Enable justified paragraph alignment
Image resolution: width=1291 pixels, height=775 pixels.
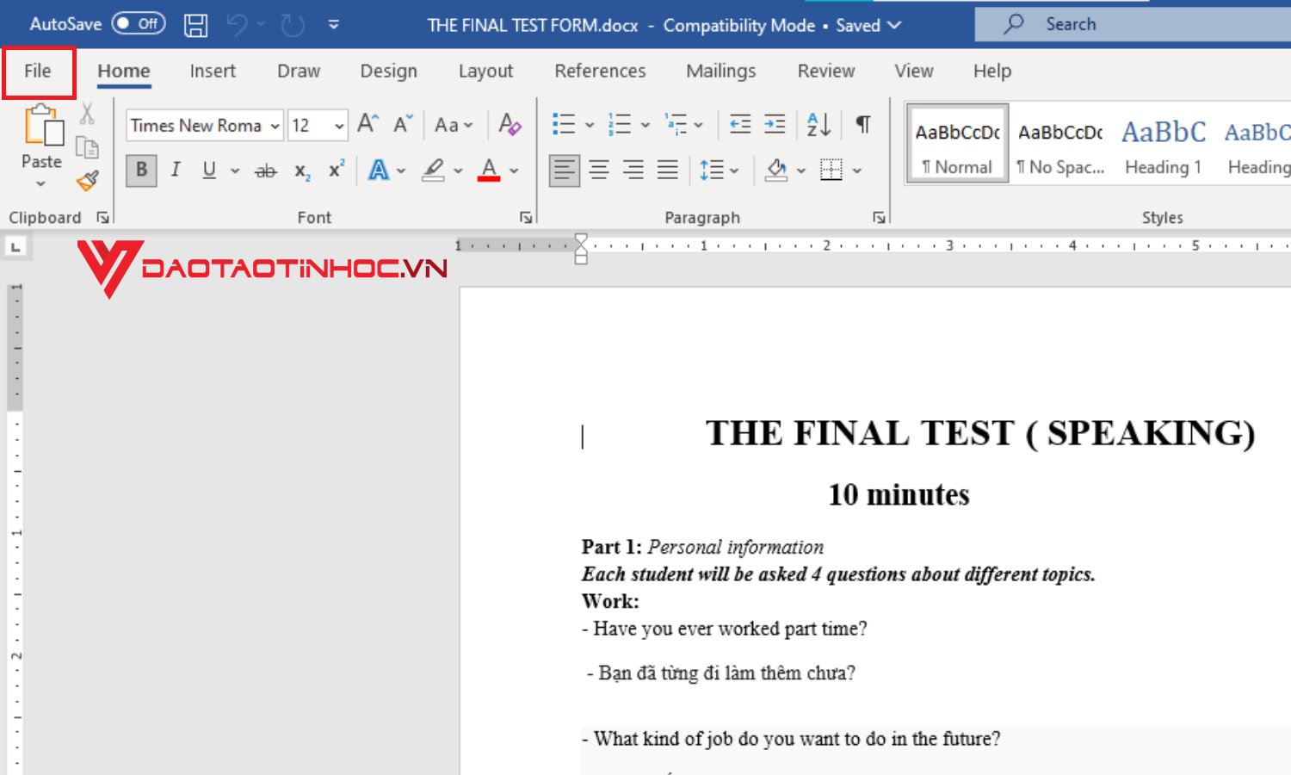pyautogui.click(x=668, y=170)
